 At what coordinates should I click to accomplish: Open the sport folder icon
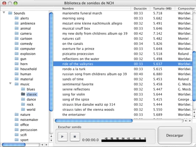point(17,140)
